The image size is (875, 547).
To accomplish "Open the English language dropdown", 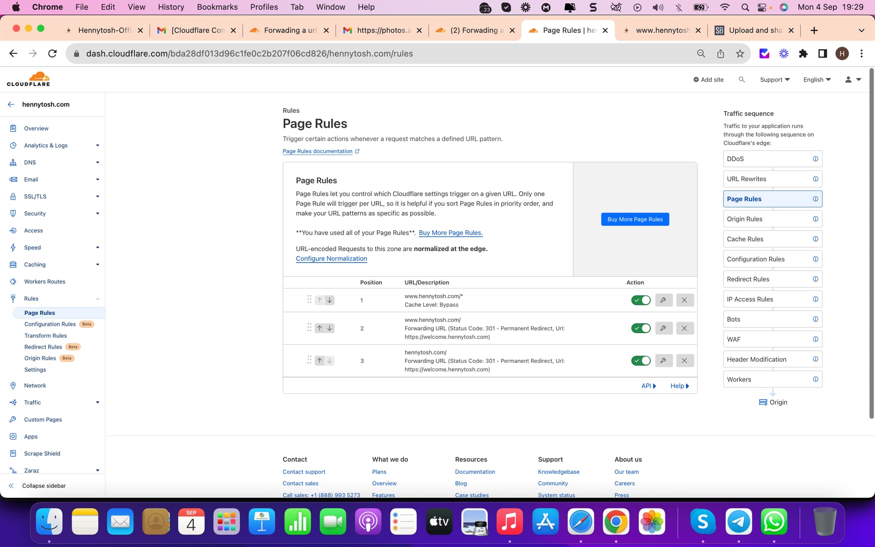I will click(817, 79).
